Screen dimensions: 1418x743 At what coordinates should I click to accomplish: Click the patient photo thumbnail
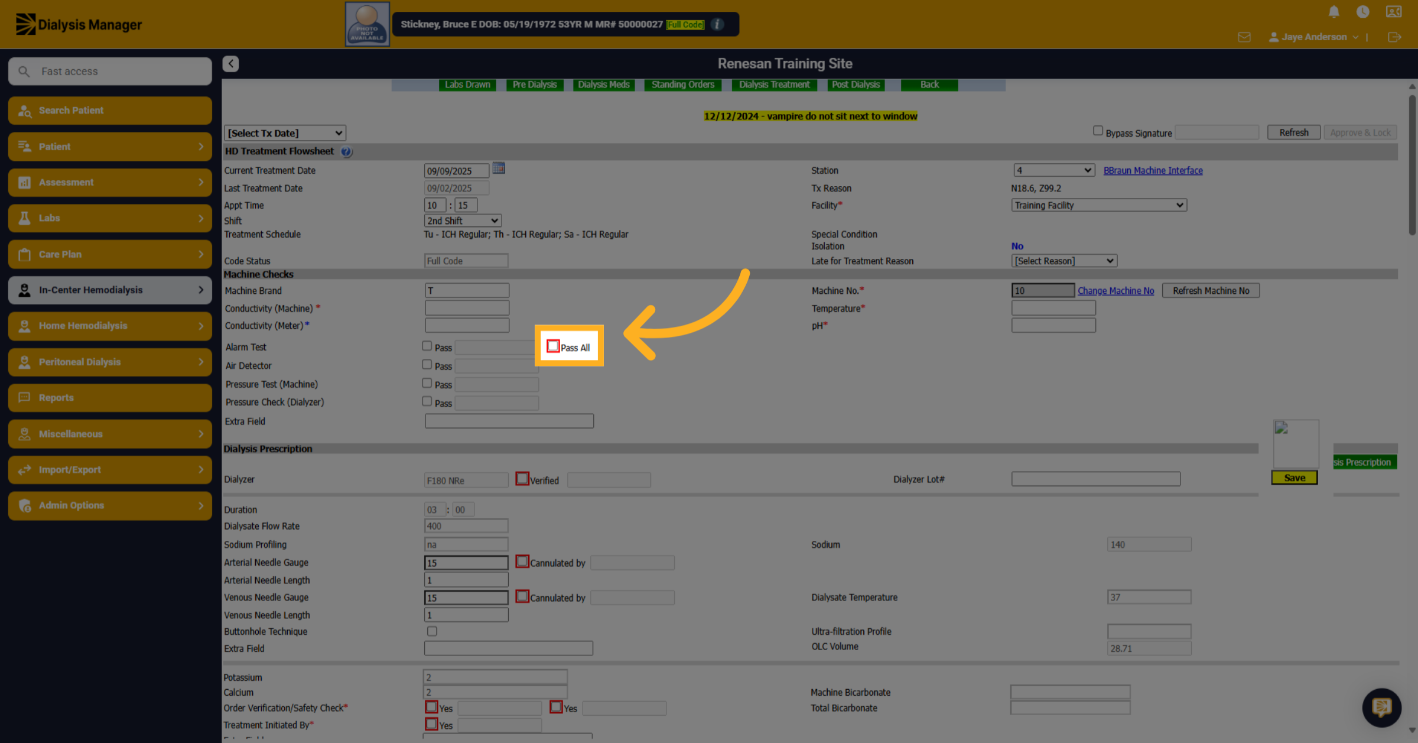point(367,24)
